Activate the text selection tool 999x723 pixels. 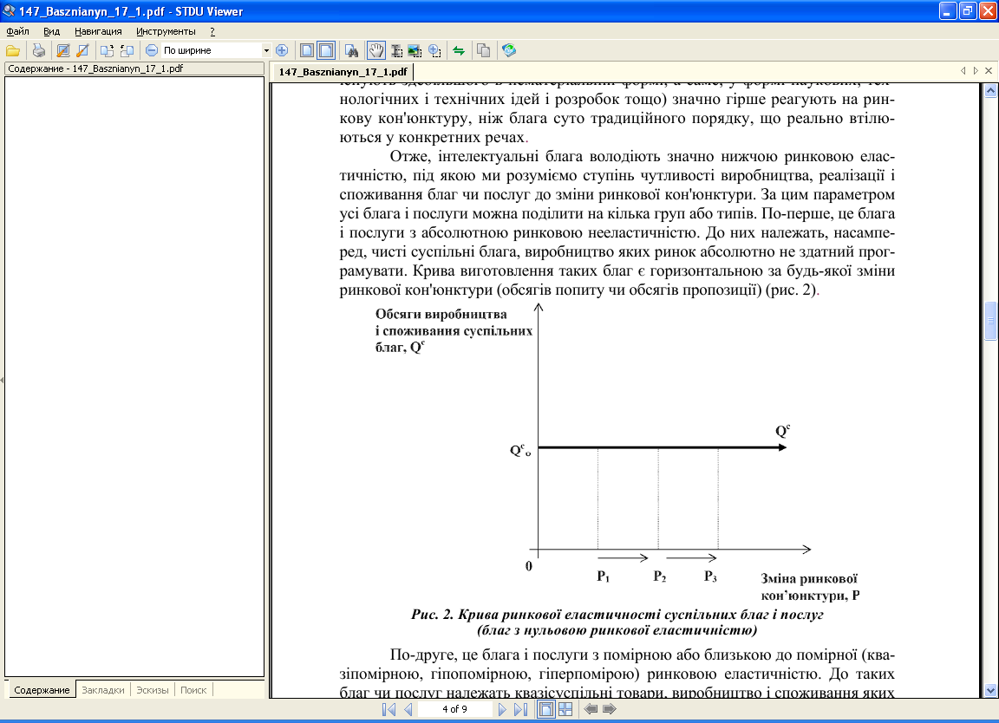tap(396, 50)
